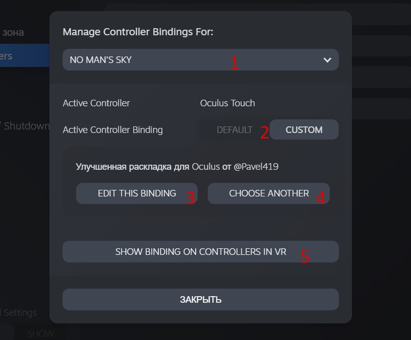Click the SHOW button at bottom left
The width and height of the screenshot is (411, 340).
41,334
